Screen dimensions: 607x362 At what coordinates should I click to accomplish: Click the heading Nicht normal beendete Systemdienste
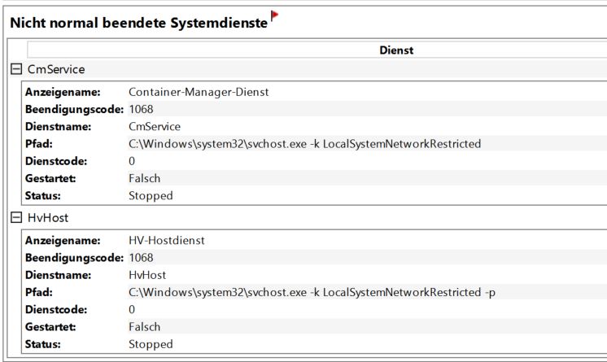pos(139,23)
